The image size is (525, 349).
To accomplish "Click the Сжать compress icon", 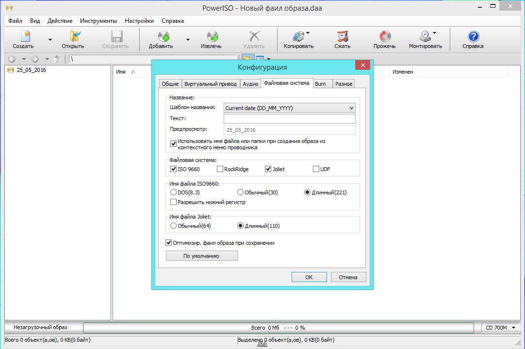I will 343,36.
